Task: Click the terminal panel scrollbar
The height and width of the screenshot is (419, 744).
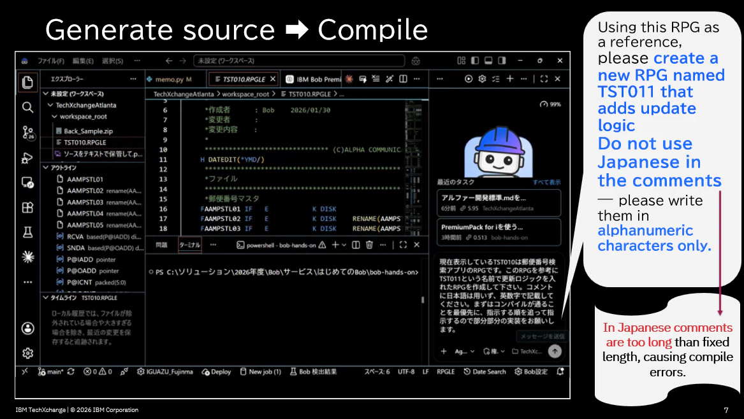Action: (422, 300)
